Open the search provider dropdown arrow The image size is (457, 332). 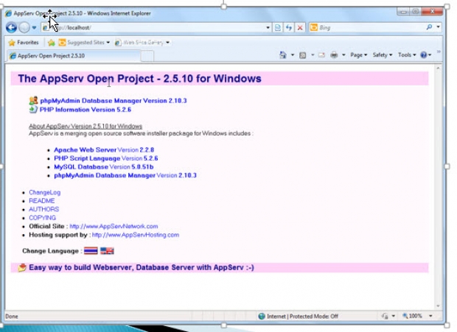[x=438, y=27]
